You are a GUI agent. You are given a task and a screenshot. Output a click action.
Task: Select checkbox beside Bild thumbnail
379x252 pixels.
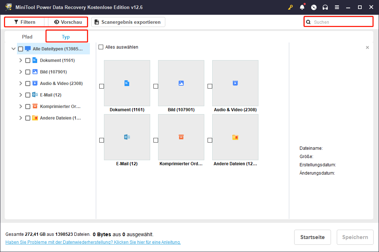[156, 86]
